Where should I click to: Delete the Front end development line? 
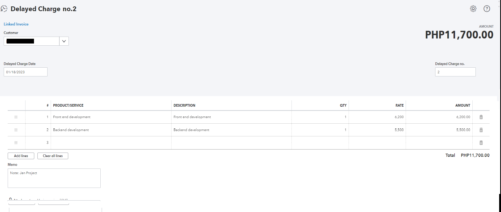(x=481, y=117)
